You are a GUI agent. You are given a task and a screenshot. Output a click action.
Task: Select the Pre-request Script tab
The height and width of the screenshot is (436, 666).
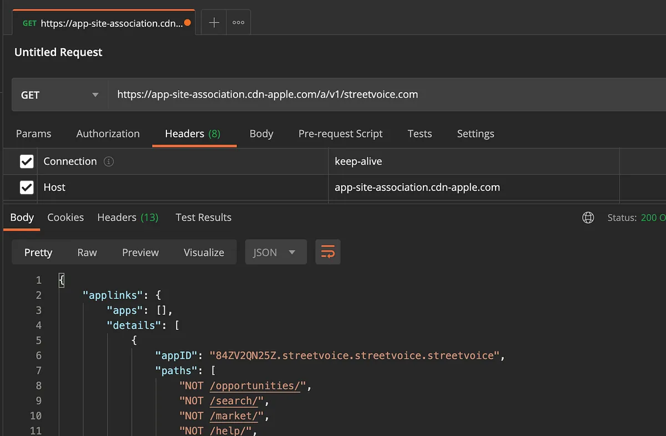340,134
